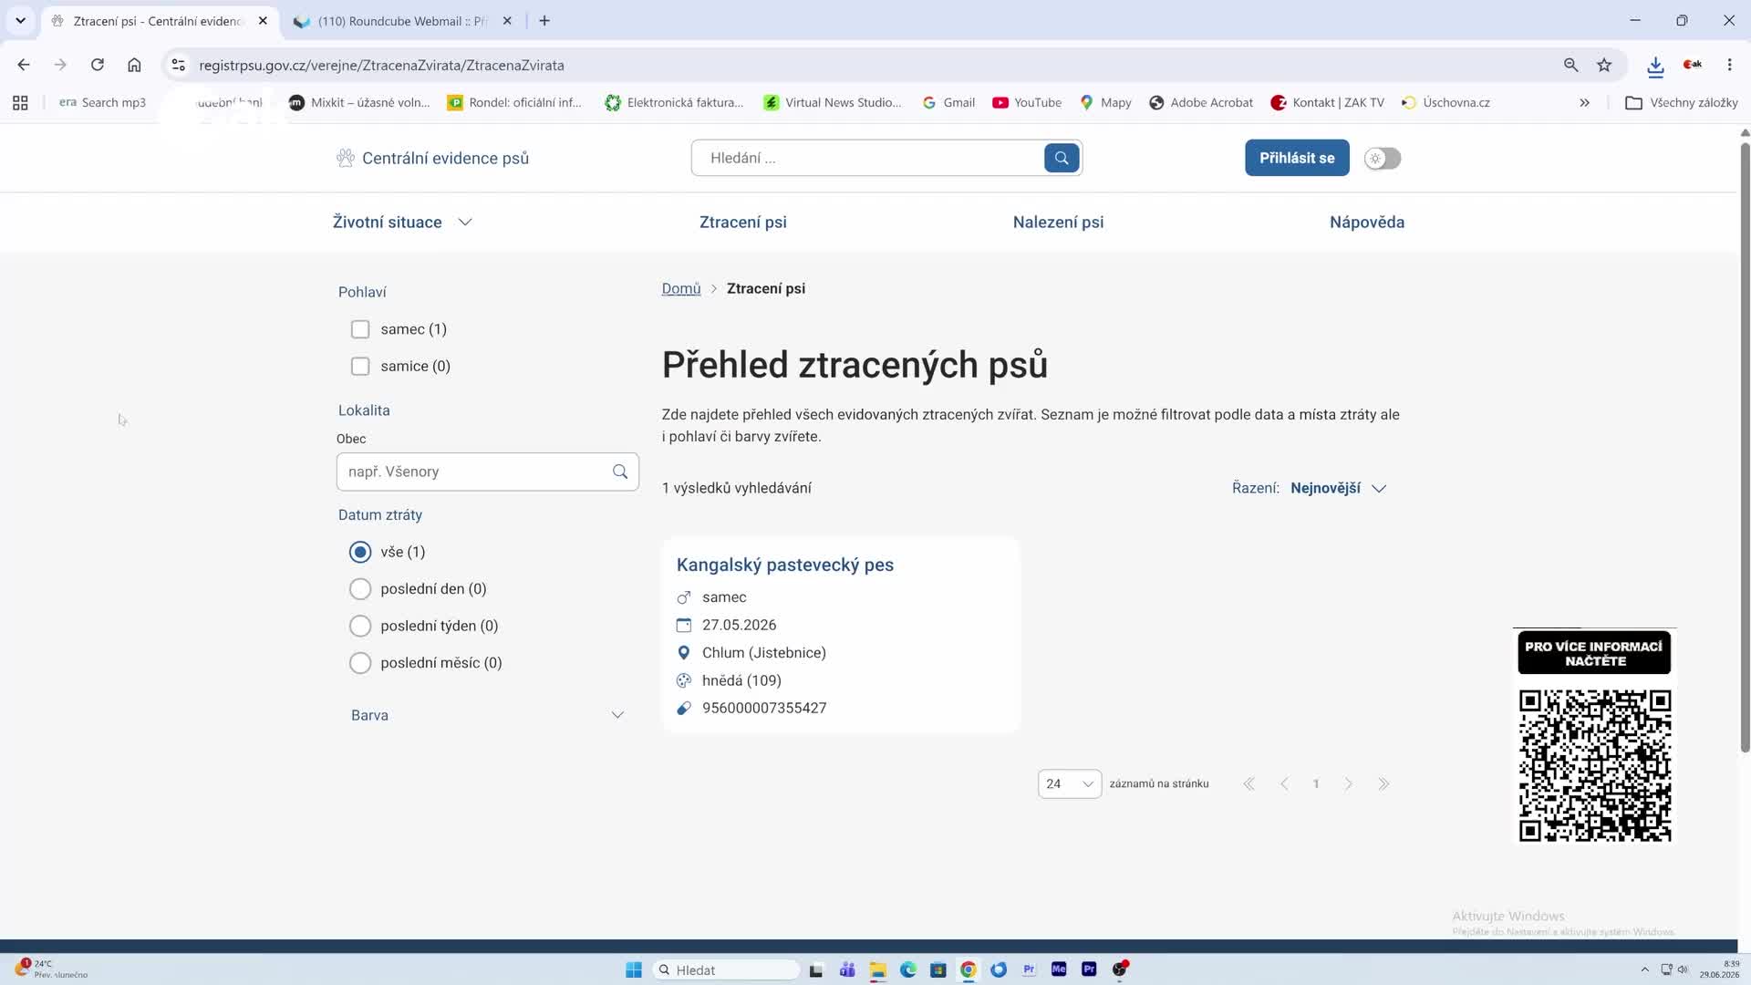
Task: Open the tab search dropdown arrow
Action: click(20, 21)
